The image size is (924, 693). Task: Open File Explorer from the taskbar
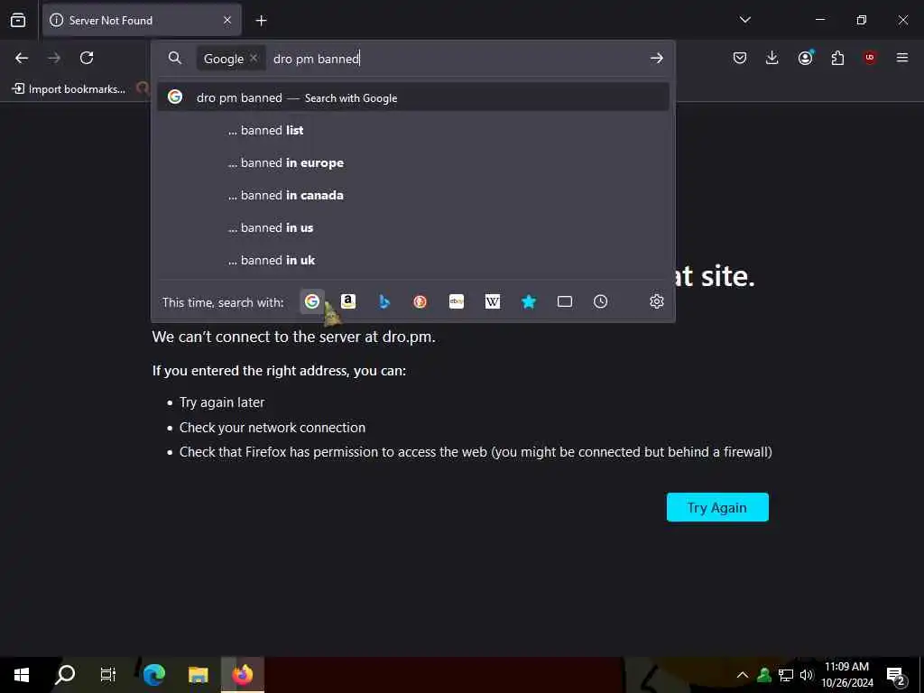pyautogui.click(x=198, y=675)
